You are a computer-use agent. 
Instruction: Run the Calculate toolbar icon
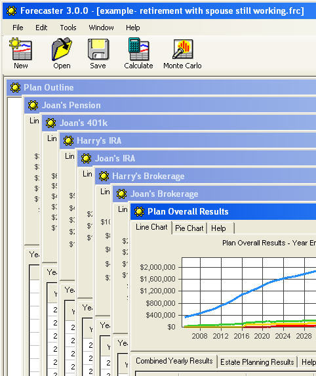138,49
